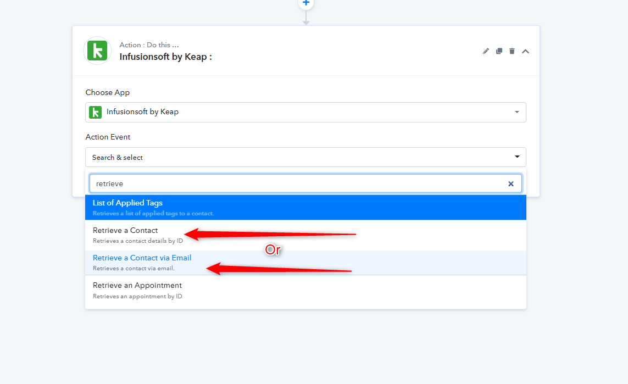This screenshot has height=384, width=628.
Task: Click the 'Action Event' label
Action: tap(108, 137)
